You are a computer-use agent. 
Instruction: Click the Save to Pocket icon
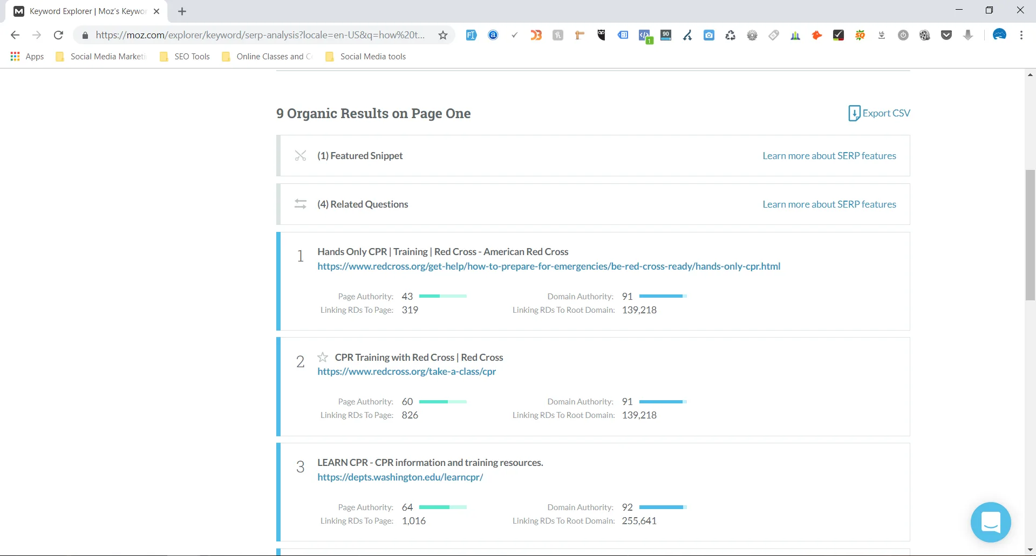(947, 35)
